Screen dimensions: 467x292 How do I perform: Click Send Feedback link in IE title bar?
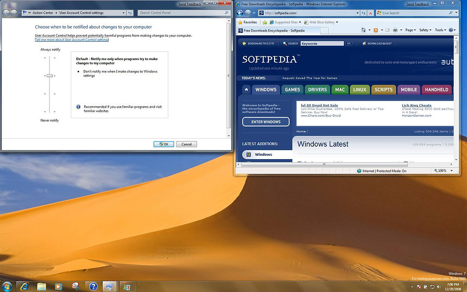click(x=417, y=4)
